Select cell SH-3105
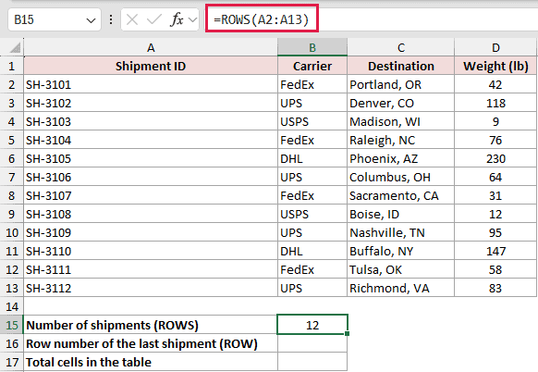This screenshot has height=372, width=538. point(151,158)
